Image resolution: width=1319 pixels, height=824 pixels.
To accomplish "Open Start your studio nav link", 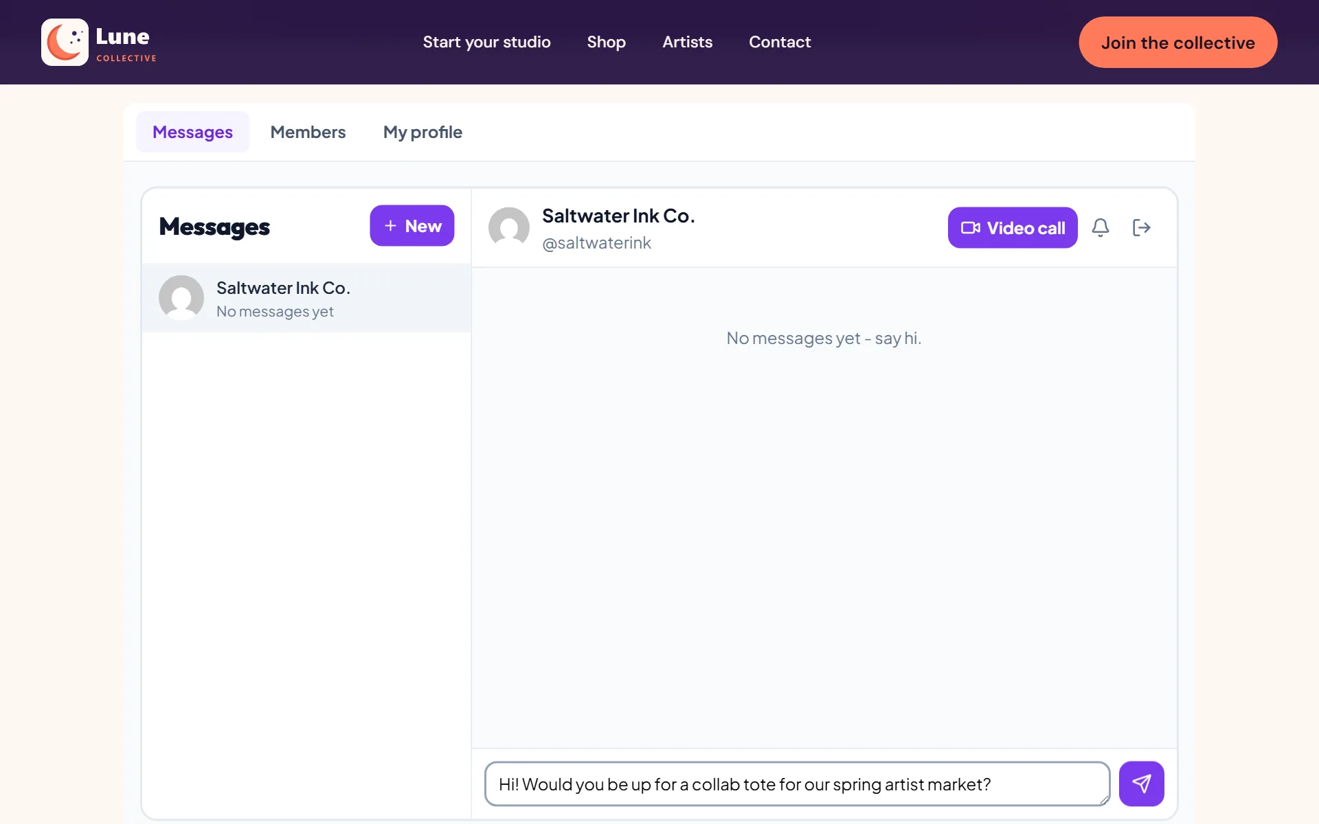I will click(x=486, y=42).
